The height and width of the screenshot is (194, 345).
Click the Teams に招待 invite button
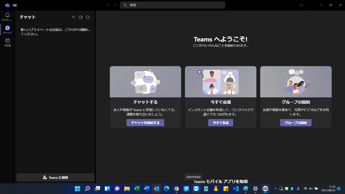55,177
